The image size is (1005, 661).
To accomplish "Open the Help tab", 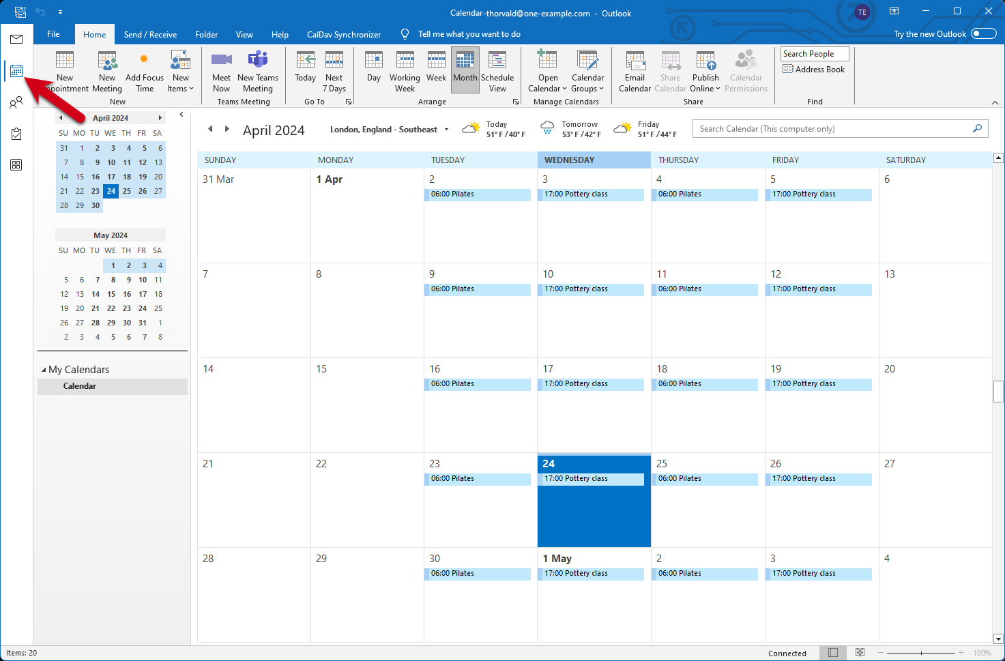I will click(x=280, y=35).
